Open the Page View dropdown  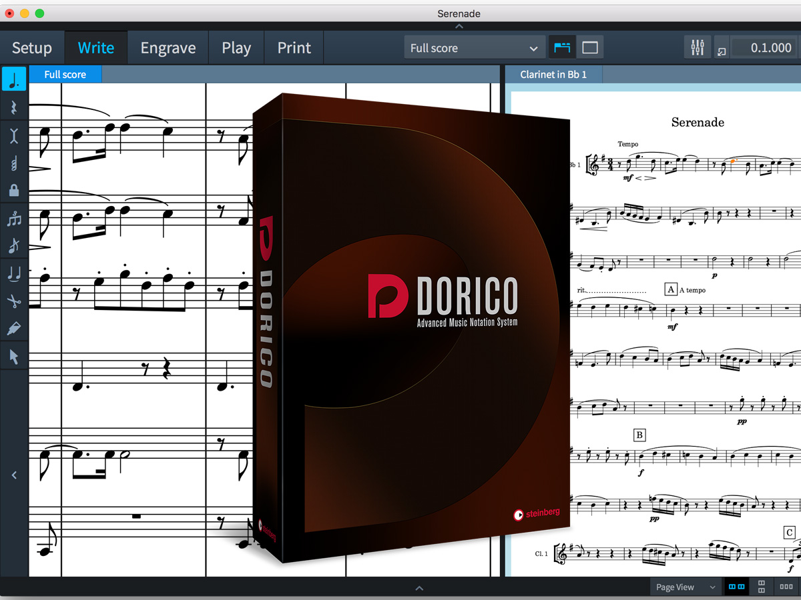[x=686, y=587]
